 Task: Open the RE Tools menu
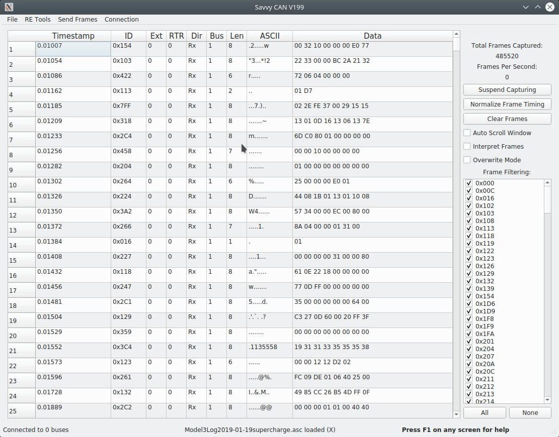(38, 19)
